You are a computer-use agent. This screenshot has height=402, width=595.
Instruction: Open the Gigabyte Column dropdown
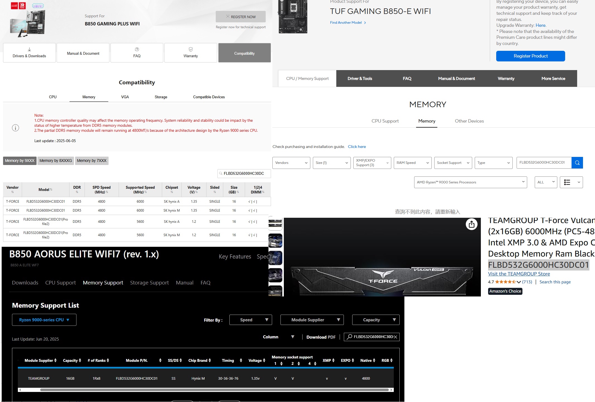coord(279,337)
